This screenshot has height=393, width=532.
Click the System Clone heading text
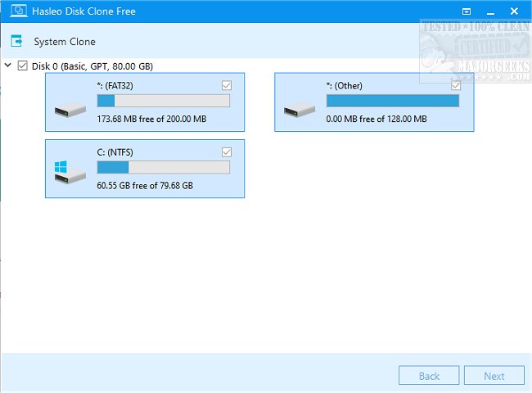[x=65, y=42]
